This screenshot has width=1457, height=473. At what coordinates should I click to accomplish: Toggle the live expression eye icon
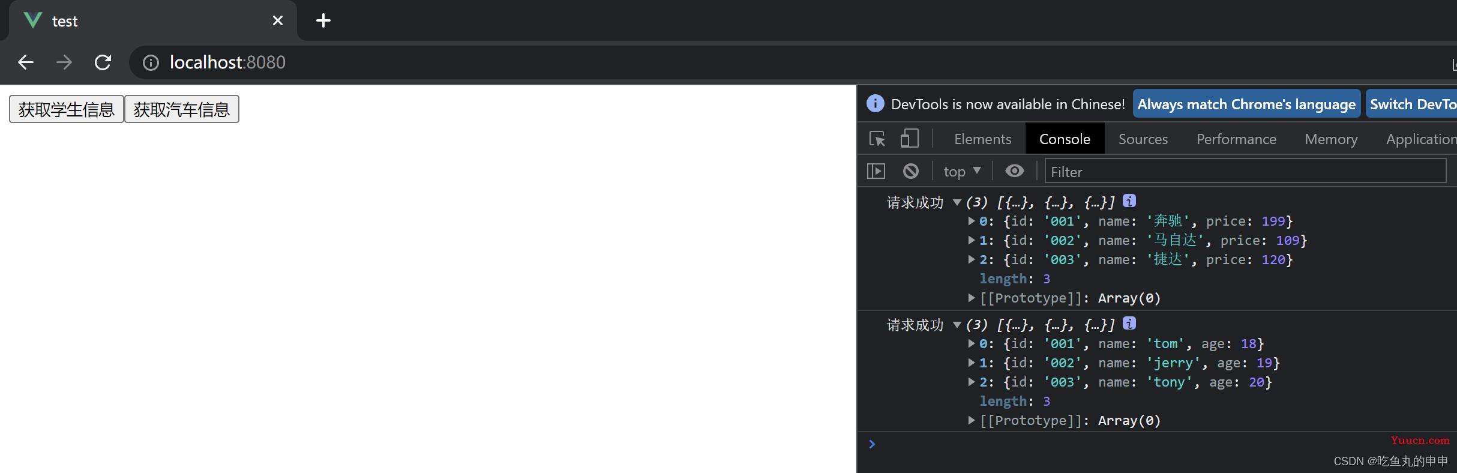pos(1015,171)
